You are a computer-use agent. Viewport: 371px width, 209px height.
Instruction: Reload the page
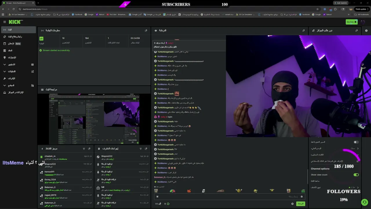click(13, 9)
